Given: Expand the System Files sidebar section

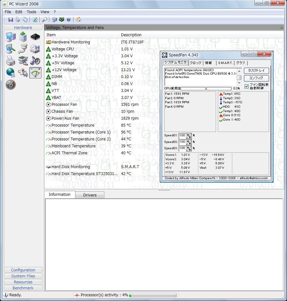Looking at the screenshot, I should click(23, 276).
